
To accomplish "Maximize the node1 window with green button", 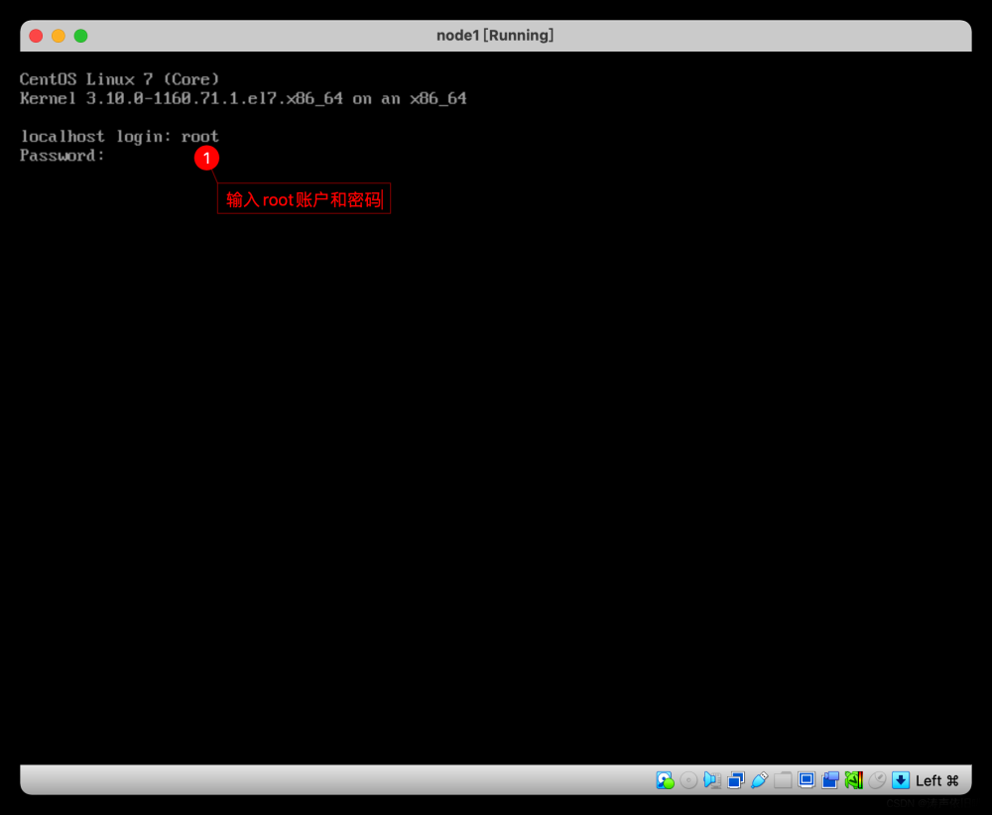I will click(81, 36).
